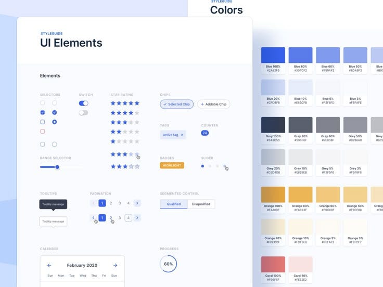Click the plus icon in Addable Chip
The image size is (383, 287).
point(202,104)
